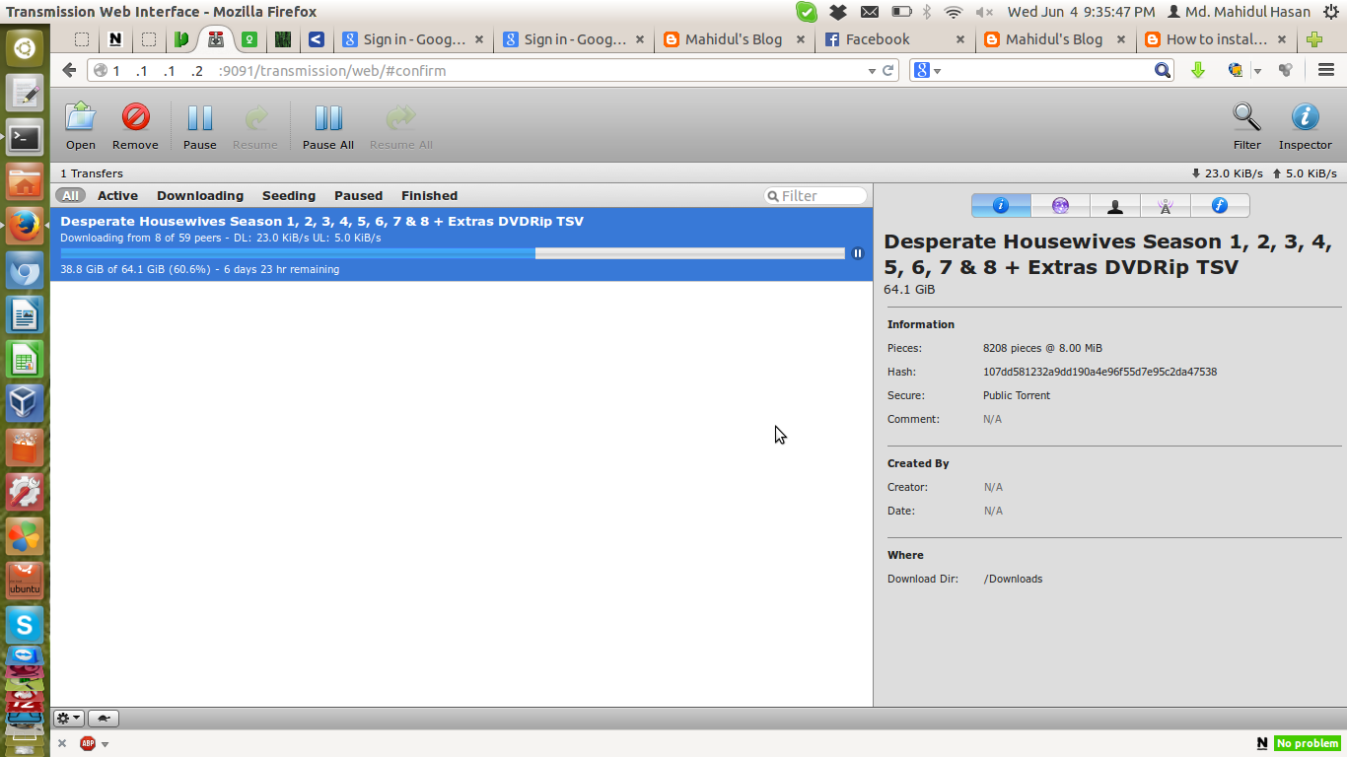
Task: Pause the torrent using its inline pause toggle
Action: pos(857,253)
